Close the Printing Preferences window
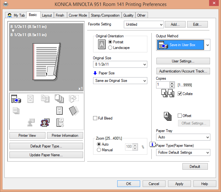 214,3
